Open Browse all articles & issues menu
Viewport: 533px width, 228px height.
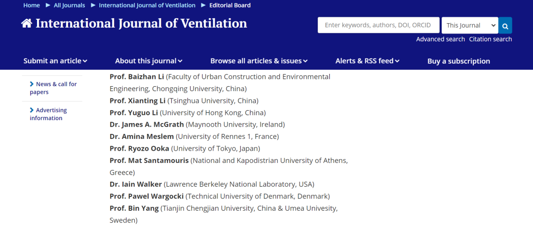point(259,61)
